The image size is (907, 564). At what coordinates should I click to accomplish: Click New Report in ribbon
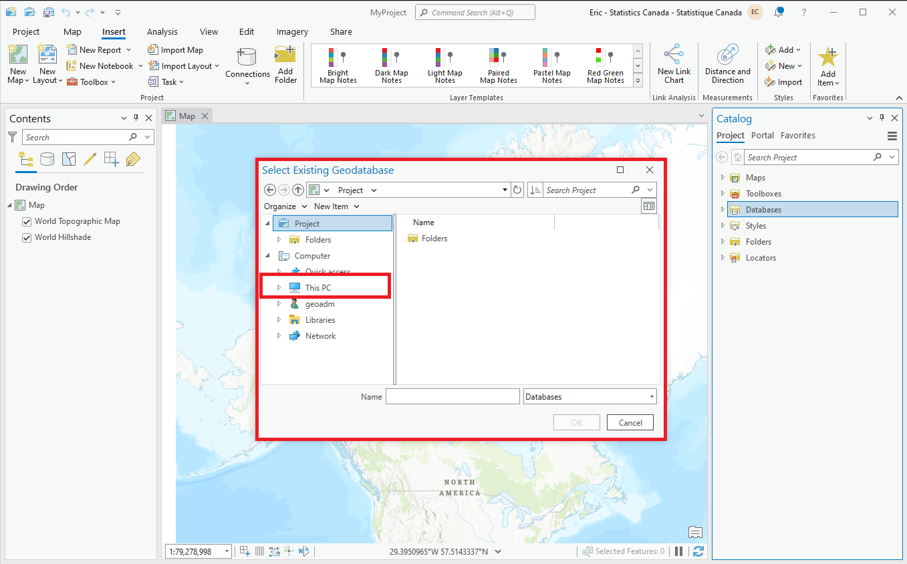[99, 50]
